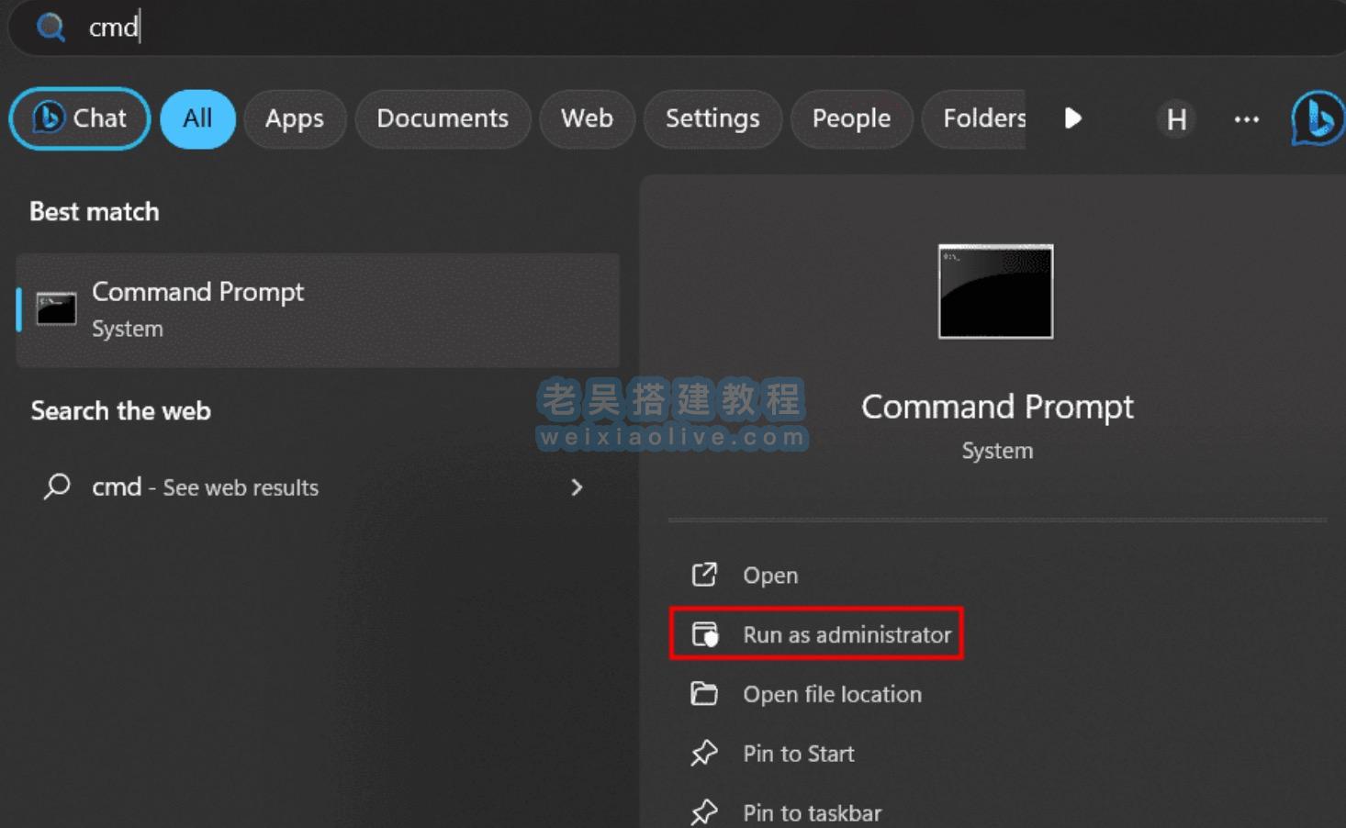The image size is (1346, 828).
Task: Click the shield icon beside Run as administrator
Action: [704, 633]
